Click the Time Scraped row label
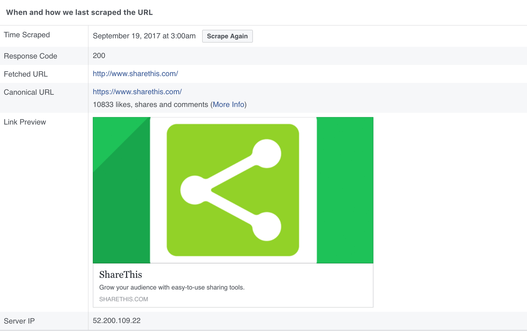 [x=27, y=35]
